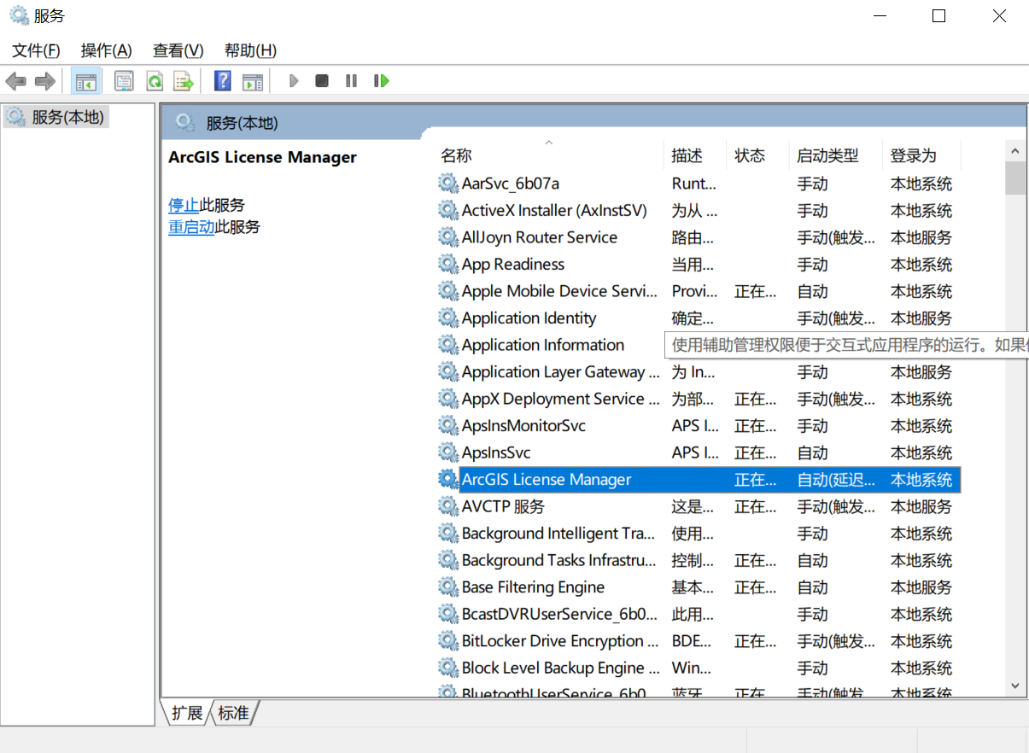Stop the service using the toolbar stop icon
This screenshot has width=1029, height=753.
(322, 80)
